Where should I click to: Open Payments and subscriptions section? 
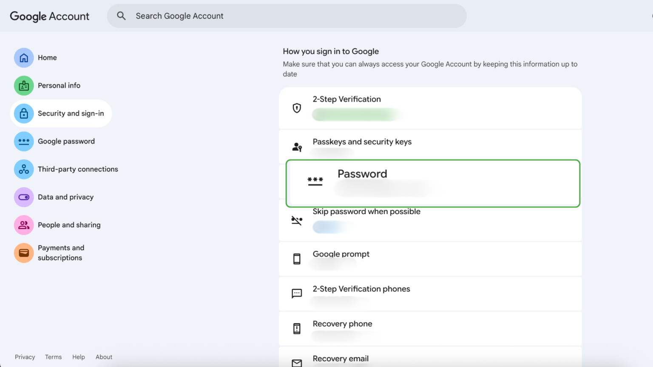click(x=61, y=253)
